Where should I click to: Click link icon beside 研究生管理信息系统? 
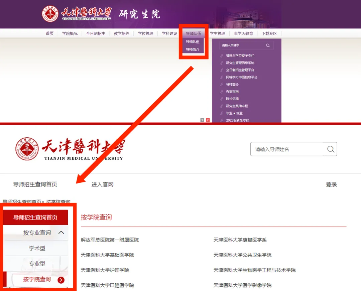tap(222, 63)
